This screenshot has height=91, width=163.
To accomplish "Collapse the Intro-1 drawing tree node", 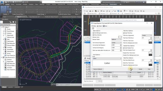I will pyautogui.click(x=2, y=27).
